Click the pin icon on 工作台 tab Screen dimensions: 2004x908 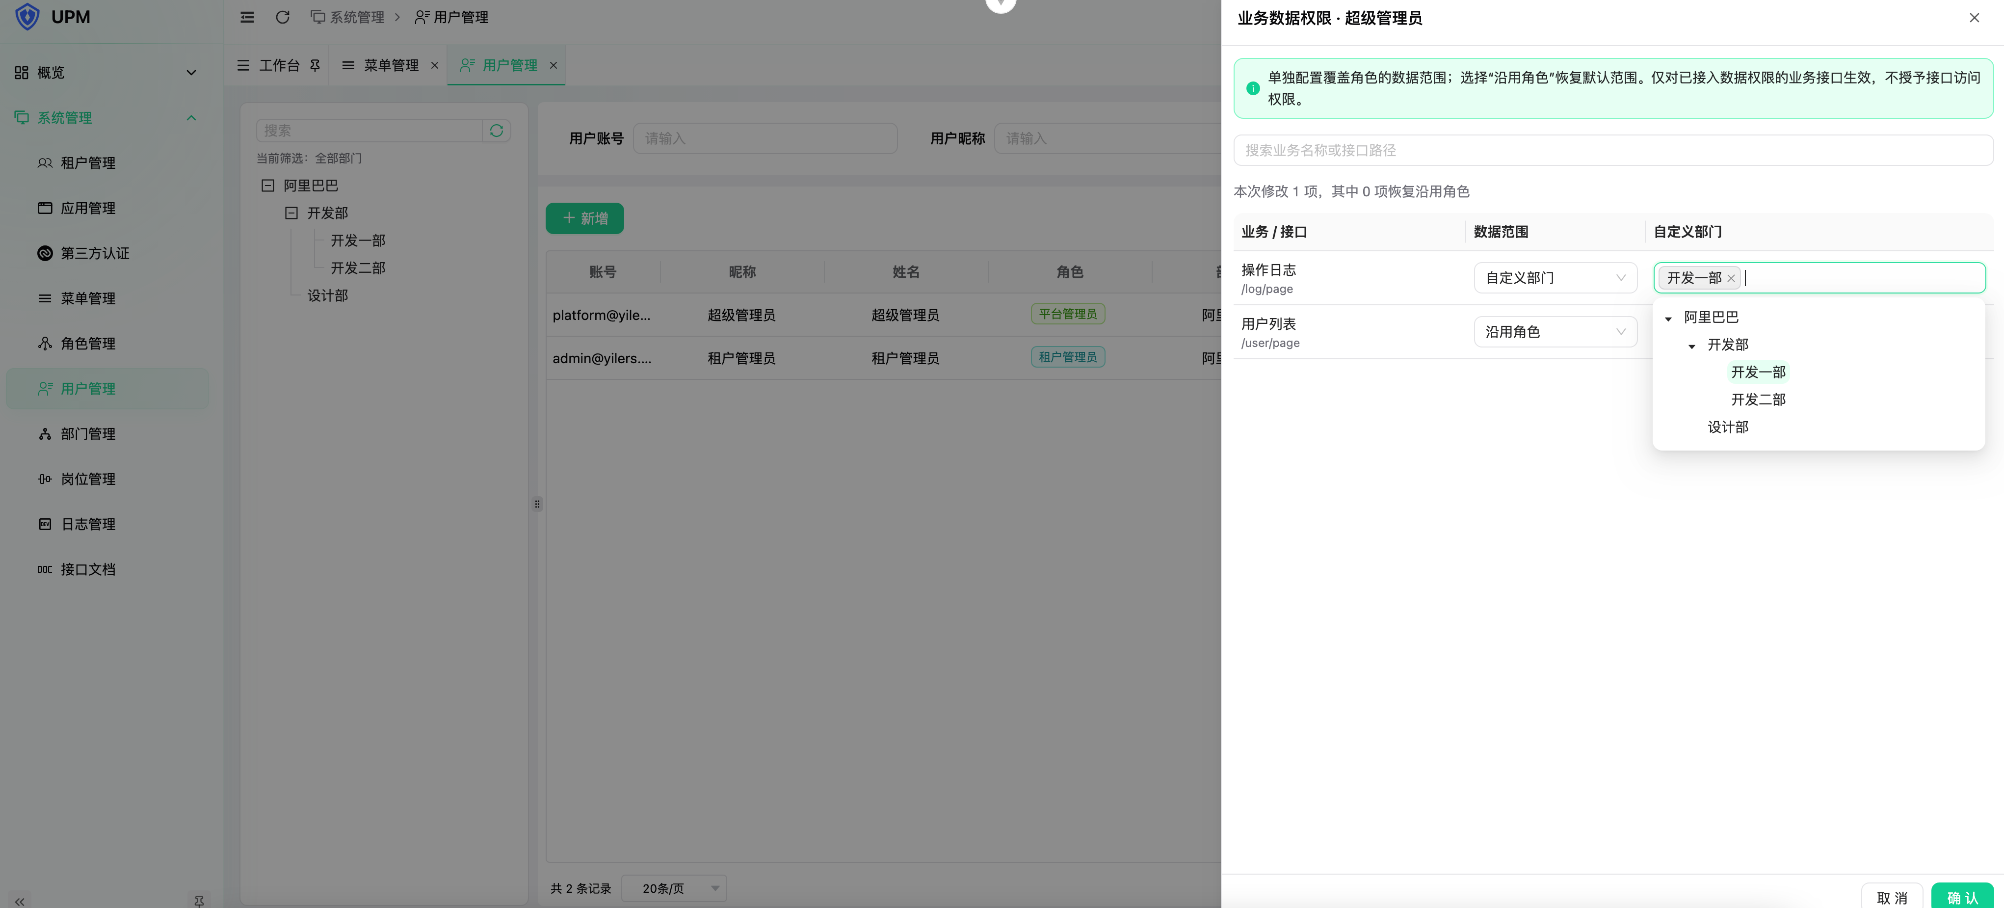click(x=315, y=65)
